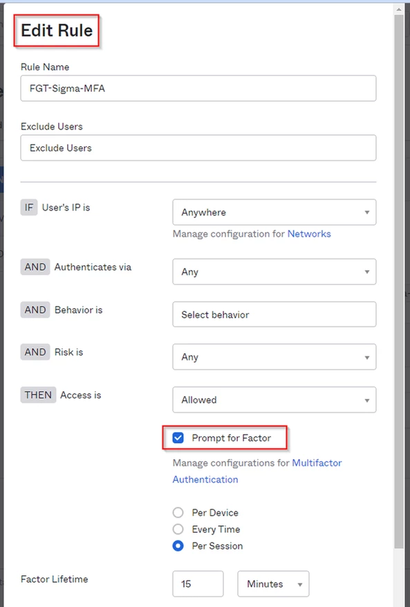Open the Risk is dropdown

coord(274,357)
